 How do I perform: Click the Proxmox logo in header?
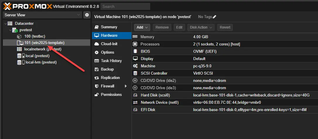tap(28, 6)
